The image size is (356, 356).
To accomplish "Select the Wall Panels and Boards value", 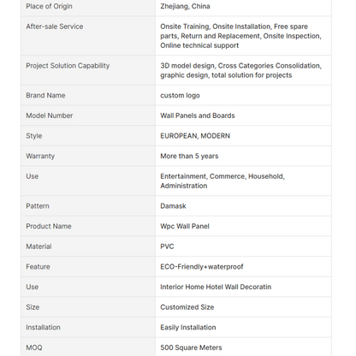I will [x=198, y=116].
